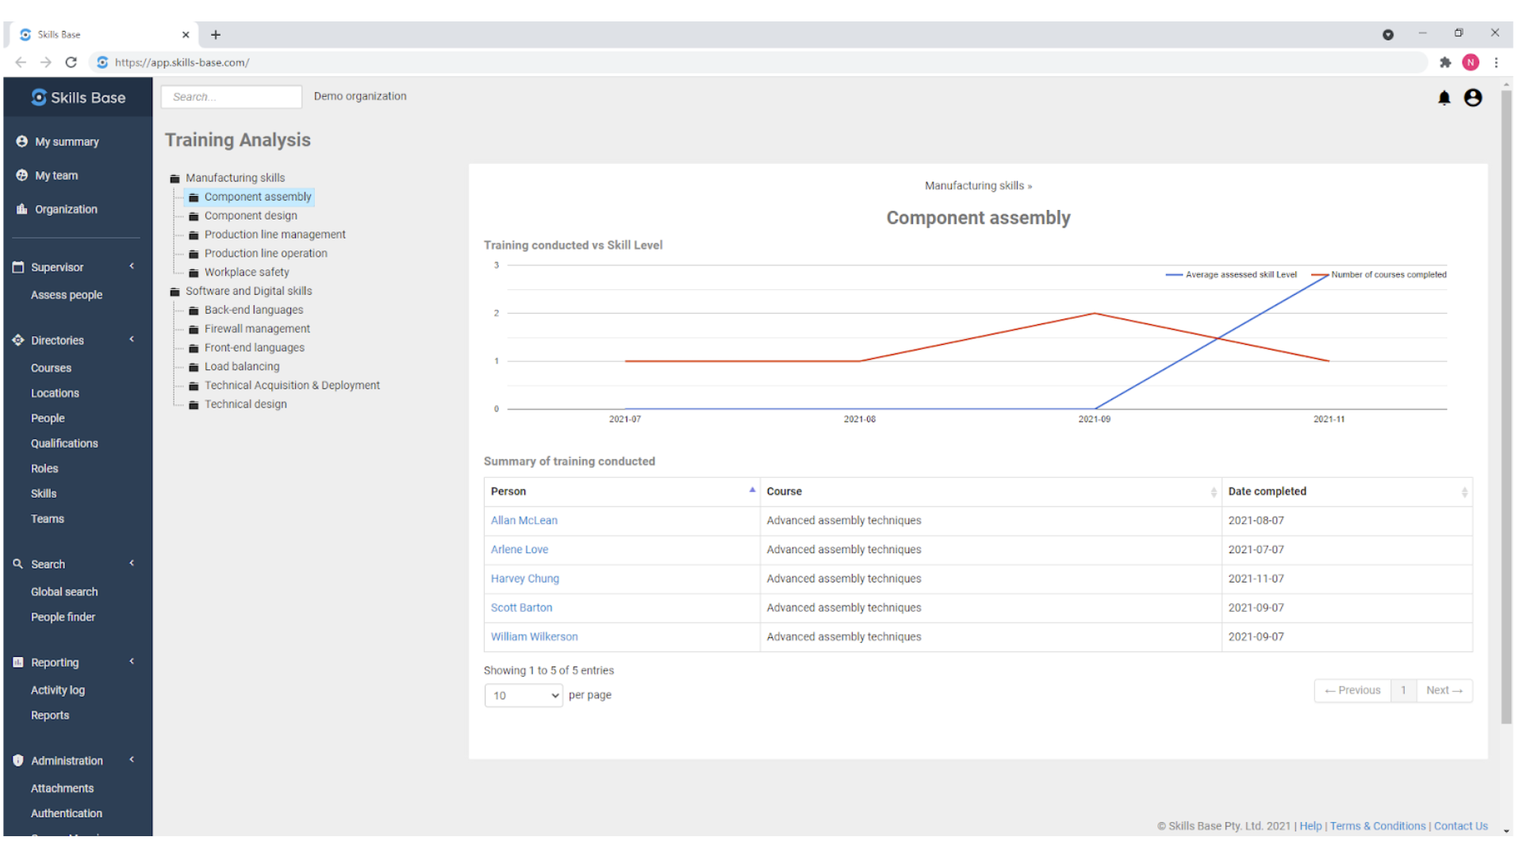This screenshot has height=856, width=1523.
Task: Collapse the Supervisor sidebar section
Action: (132, 267)
